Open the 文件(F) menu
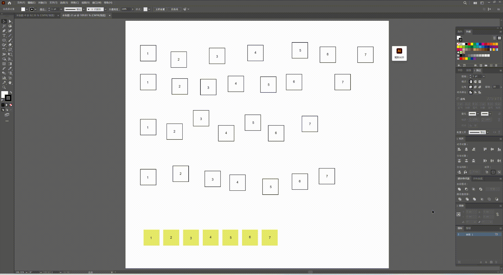Image resolution: width=503 pixels, height=275 pixels. [x=21, y=3]
